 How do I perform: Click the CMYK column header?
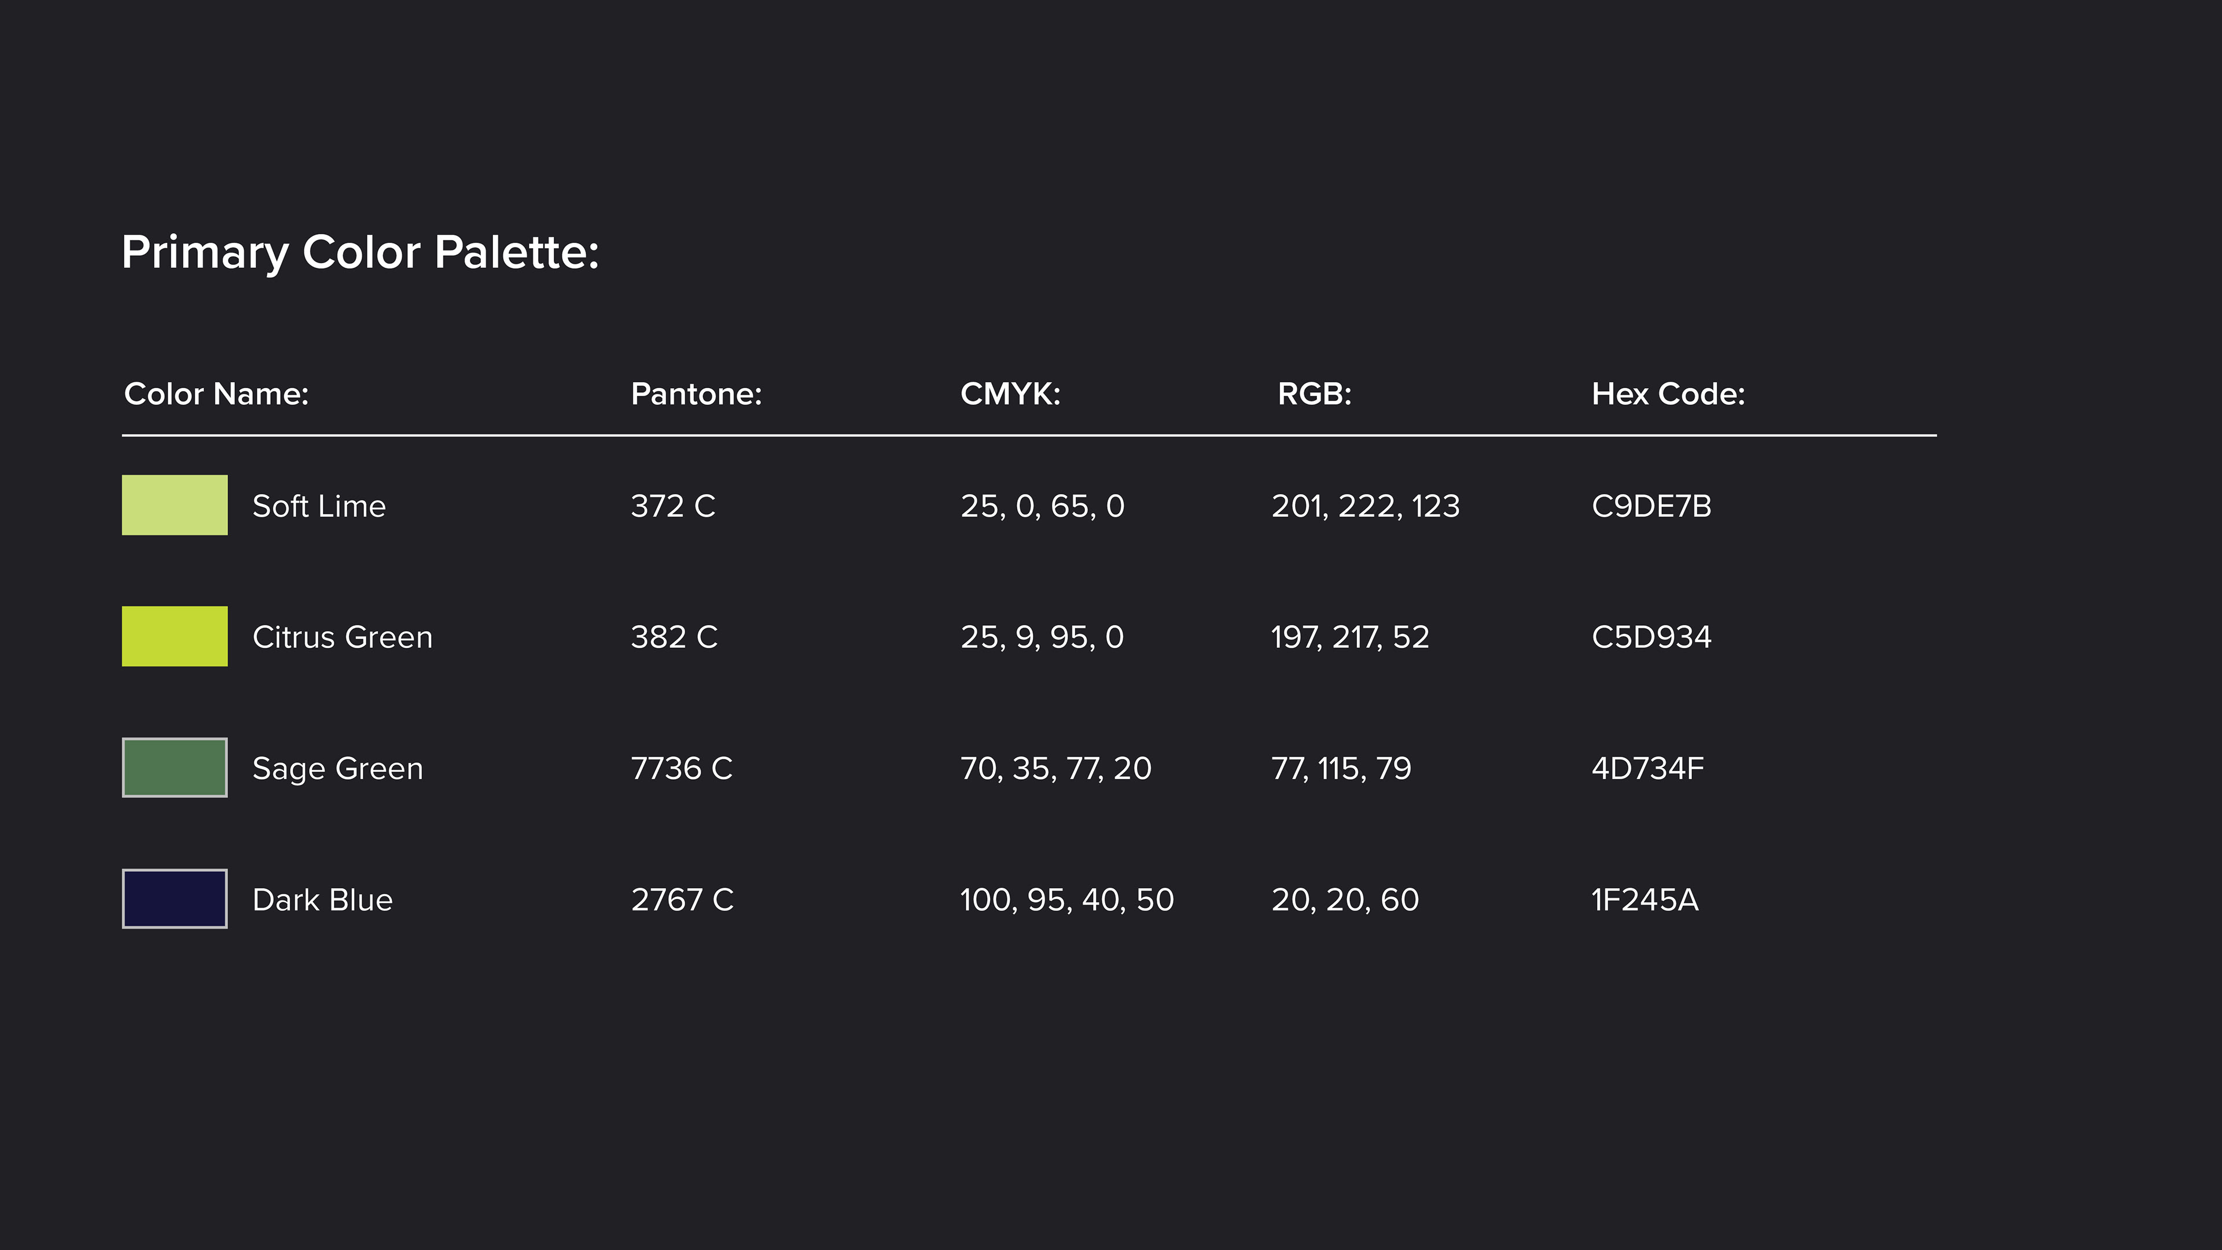click(1010, 394)
